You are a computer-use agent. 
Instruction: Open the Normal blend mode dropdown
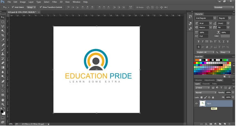(x=205, y=92)
